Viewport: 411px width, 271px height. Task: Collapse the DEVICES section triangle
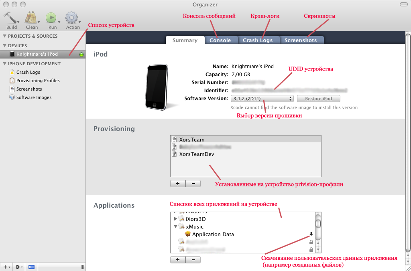(4, 46)
